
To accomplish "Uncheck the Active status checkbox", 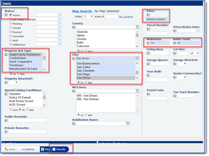I will [10, 15].
